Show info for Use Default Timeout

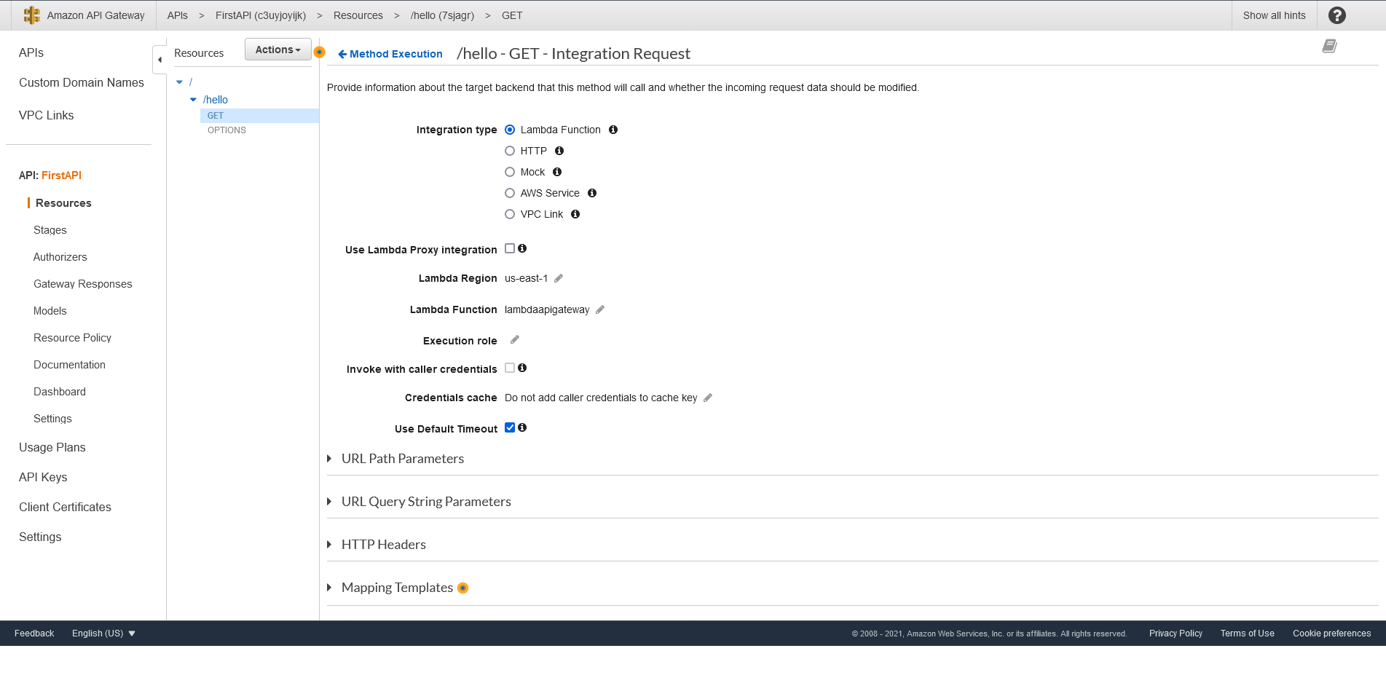522,427
